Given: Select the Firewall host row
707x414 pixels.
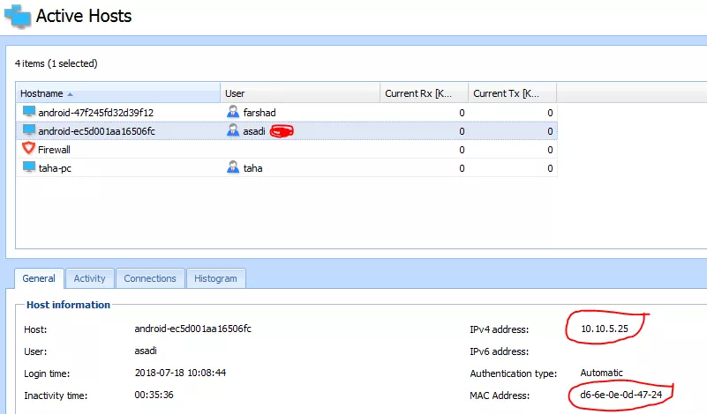Looking at the screenshot, I should pyautogui.click(x=286, y=150).
